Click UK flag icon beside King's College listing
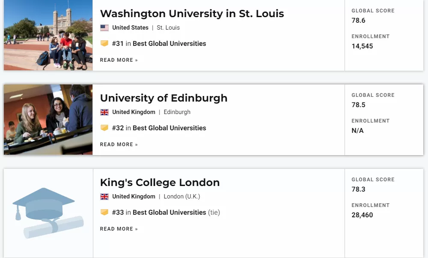This screenshot has width=428, height=258. click(x=104, y=197)
